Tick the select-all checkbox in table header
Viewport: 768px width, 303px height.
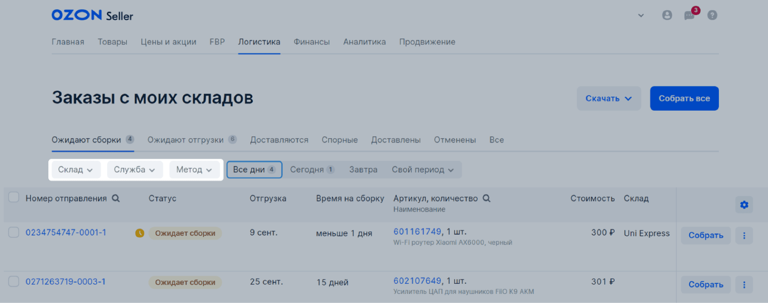14,197
